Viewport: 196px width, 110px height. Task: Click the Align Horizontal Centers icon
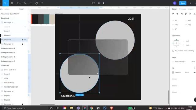click(x=177, y=14)
